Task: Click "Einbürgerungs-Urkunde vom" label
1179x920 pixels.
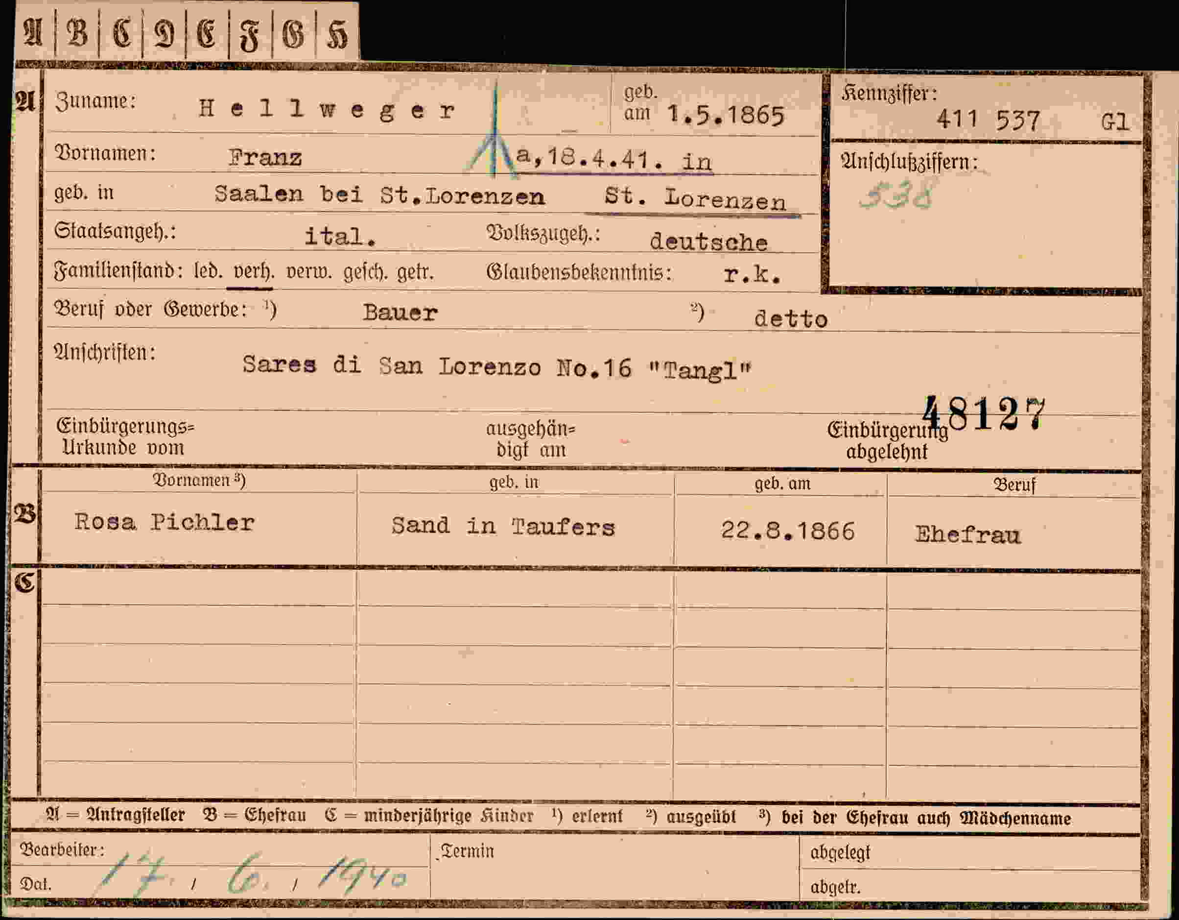Action: click(x=125, y=436)
